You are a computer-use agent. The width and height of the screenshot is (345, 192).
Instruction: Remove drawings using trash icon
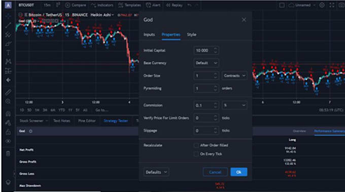[8, 153]
